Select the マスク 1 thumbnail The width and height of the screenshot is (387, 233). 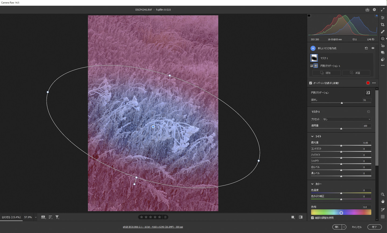(x=314, y=58)
